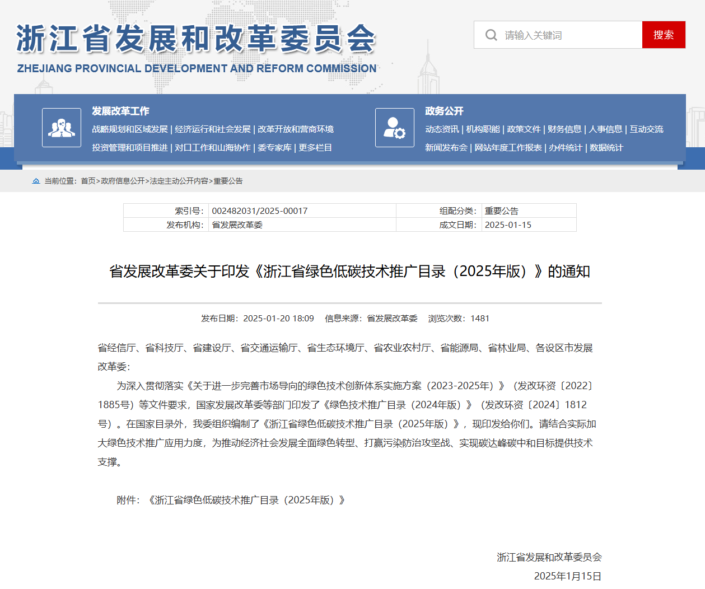Click the 信息来源 省发展改革委 text
The width and height of the screenshot is (705, 589).
[371, 319]
